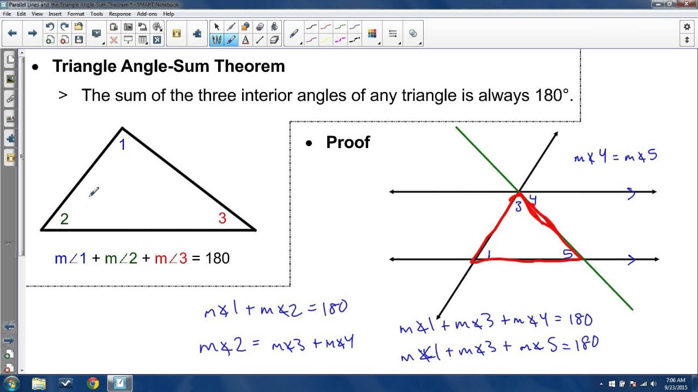698x392 pixels.
Task: Click the Undo arrow in the toolbar
Action: 50,27
